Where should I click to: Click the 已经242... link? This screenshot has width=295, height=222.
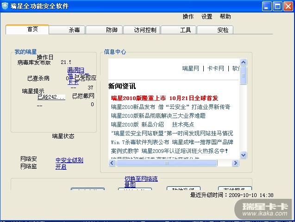(x=51, y=97)
